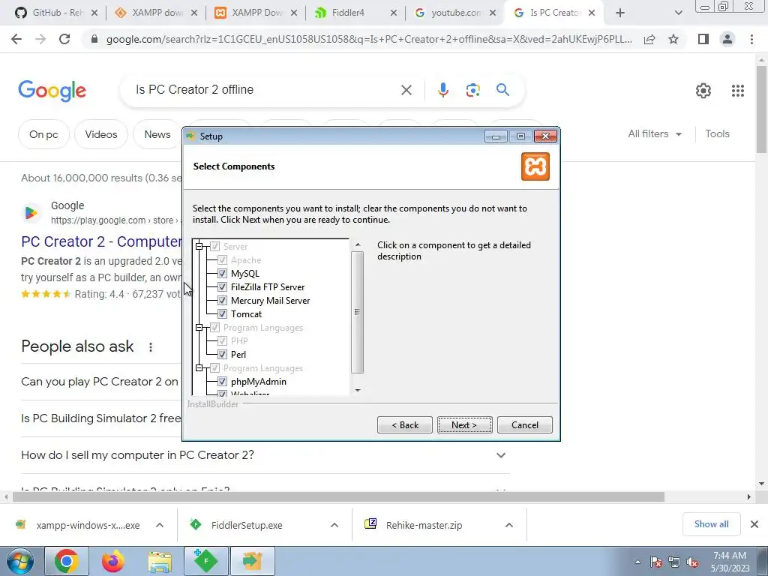The image size is (768, 576).
Task: Switch to Fiddler taskbar item
Action: point(205,561)
